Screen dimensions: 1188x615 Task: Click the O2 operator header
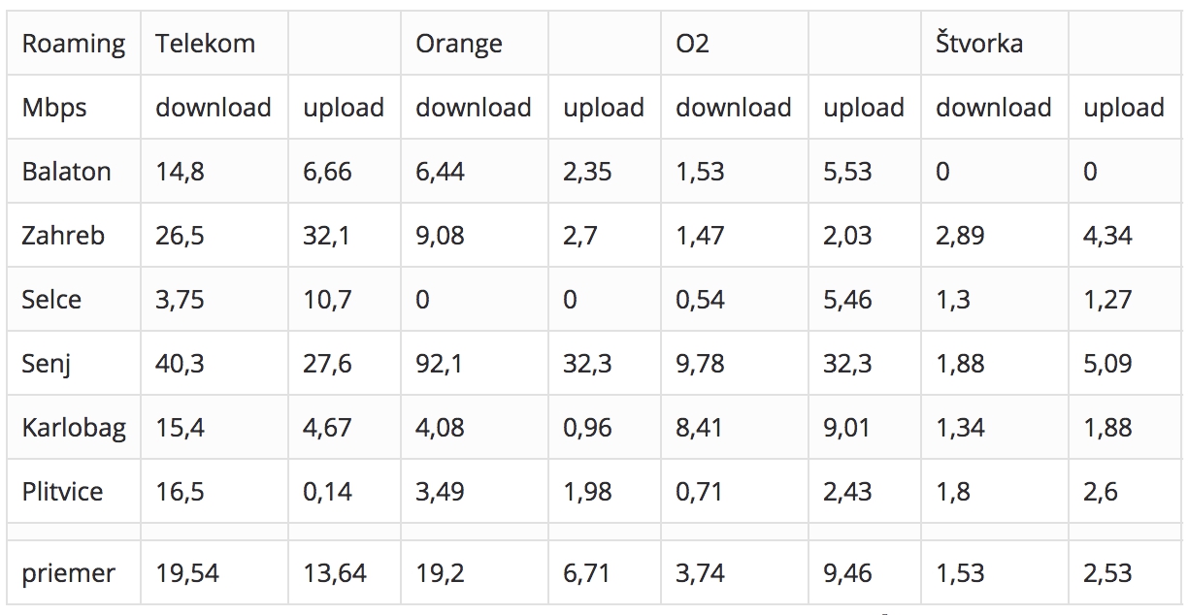[x=693, y=44]
